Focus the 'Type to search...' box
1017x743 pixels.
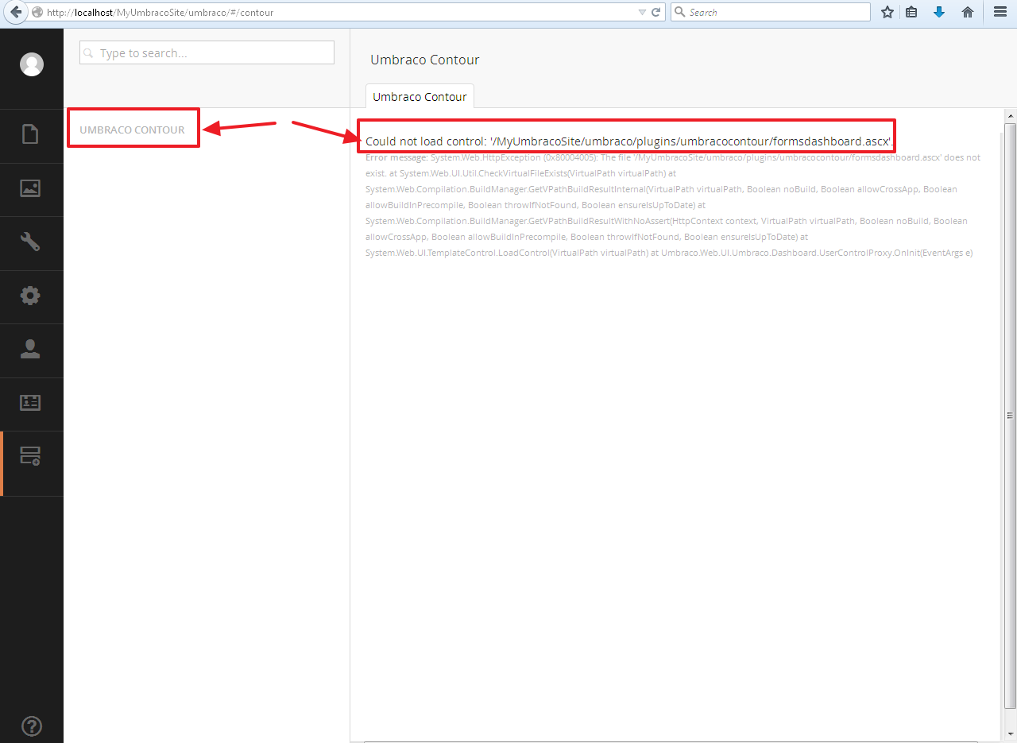click(207, 52)
